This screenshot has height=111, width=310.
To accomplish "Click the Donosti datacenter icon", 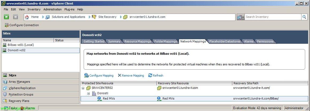I will pos(94,93).
